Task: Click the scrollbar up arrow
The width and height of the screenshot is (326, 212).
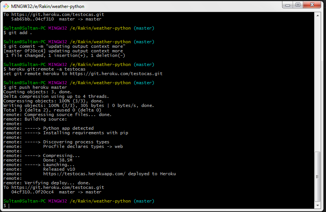Action: point(318,16)
